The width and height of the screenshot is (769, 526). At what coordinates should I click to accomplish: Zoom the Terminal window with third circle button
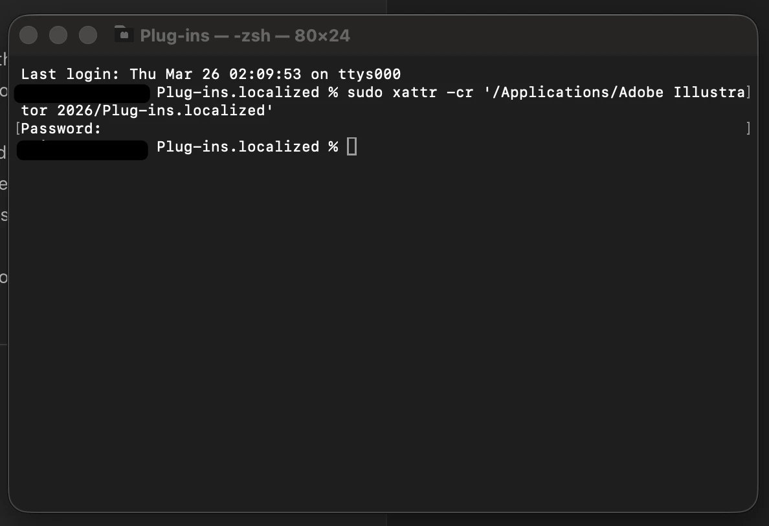coord(88,35)
